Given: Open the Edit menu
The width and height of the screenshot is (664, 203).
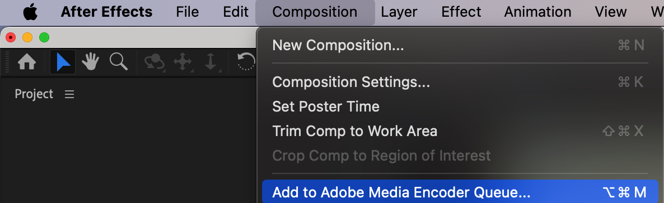Looking at the screenshot, I should pyautogui.click(x=236, y=12).
